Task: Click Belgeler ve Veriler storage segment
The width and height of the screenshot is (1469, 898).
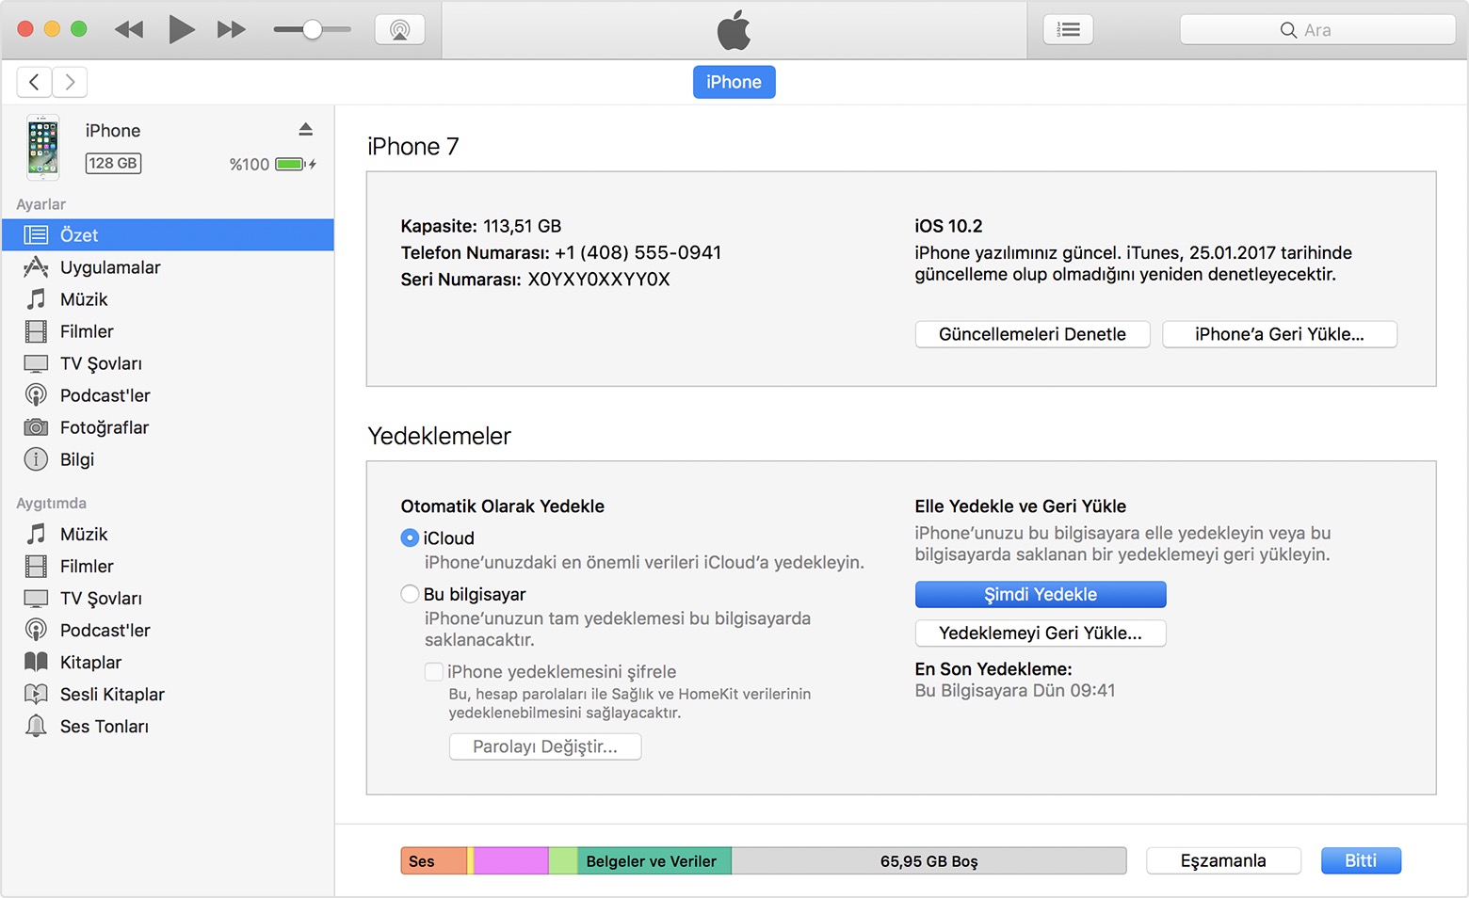Action: point(654,860)
